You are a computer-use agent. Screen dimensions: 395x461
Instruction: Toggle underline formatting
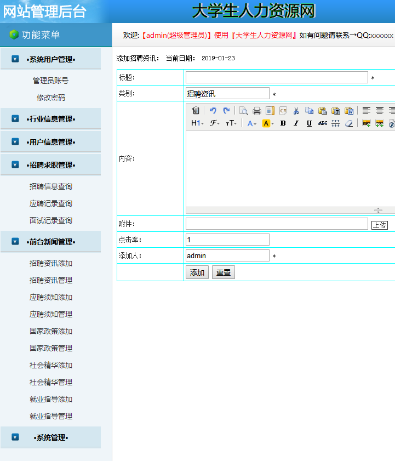coord(309,123)
